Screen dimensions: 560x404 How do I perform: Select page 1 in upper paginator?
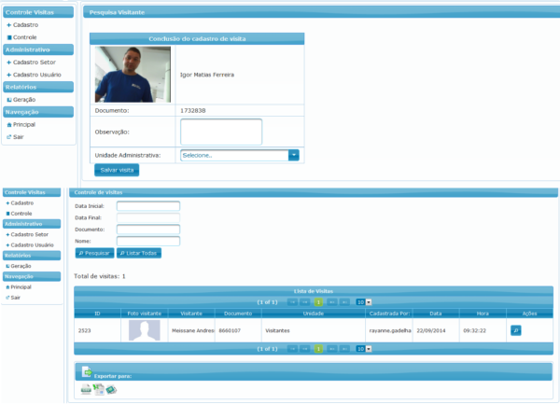pyautogui.click(x=318, y=302)
